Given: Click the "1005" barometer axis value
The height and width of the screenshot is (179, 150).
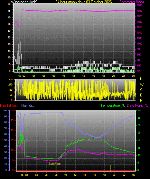Looking at the screenshot, I should (139, 38).
